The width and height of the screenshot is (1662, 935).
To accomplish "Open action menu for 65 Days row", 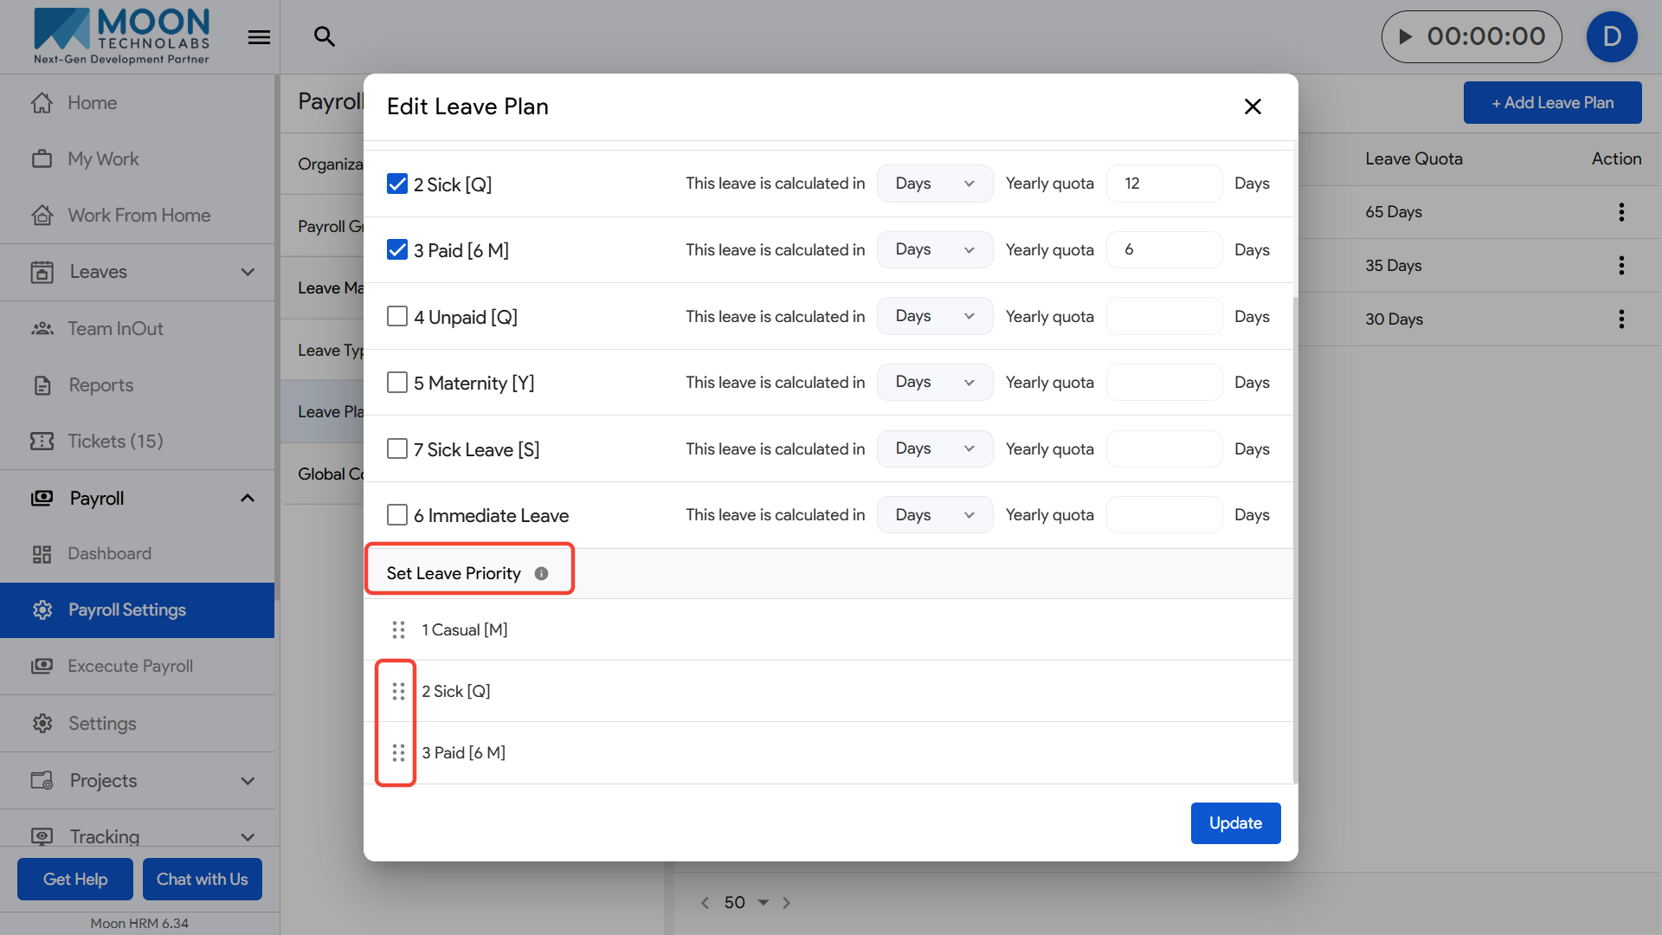I will (1621, 212).
